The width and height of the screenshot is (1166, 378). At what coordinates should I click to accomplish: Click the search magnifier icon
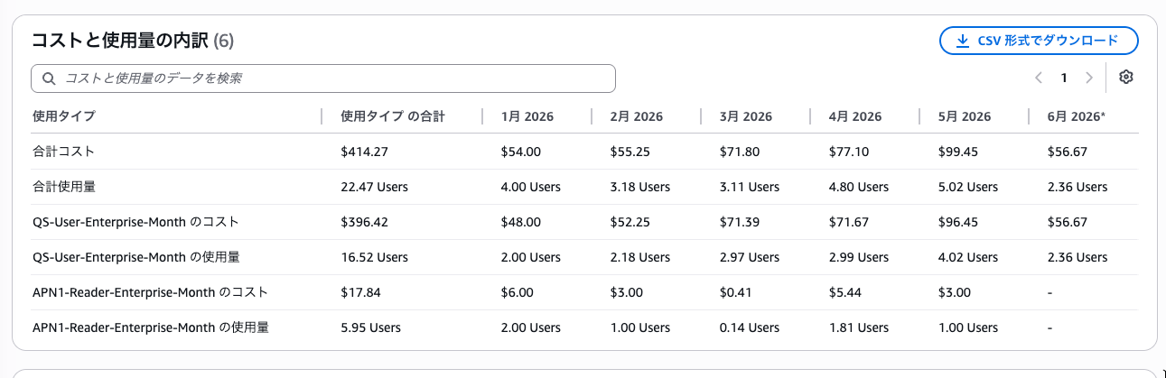50,78
